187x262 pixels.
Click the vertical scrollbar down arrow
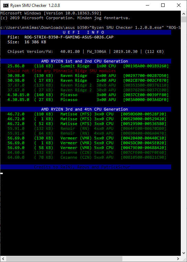pyautogui.click(x=184, y=253)
